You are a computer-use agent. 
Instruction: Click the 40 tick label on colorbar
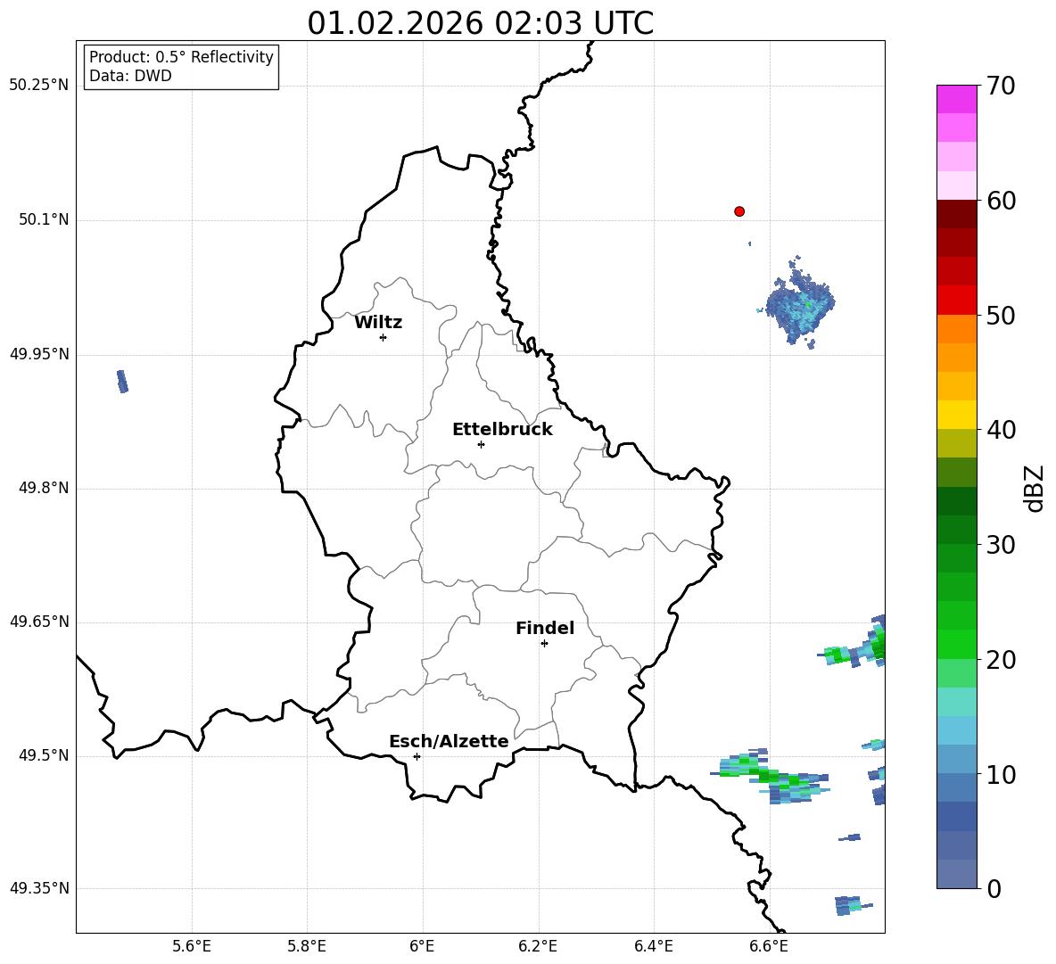pos(1001,430)
